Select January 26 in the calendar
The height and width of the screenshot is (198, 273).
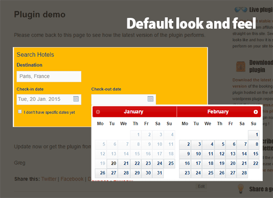coord(101,173)
